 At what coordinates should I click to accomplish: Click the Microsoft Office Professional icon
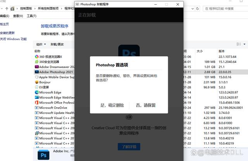coord(37,103)
